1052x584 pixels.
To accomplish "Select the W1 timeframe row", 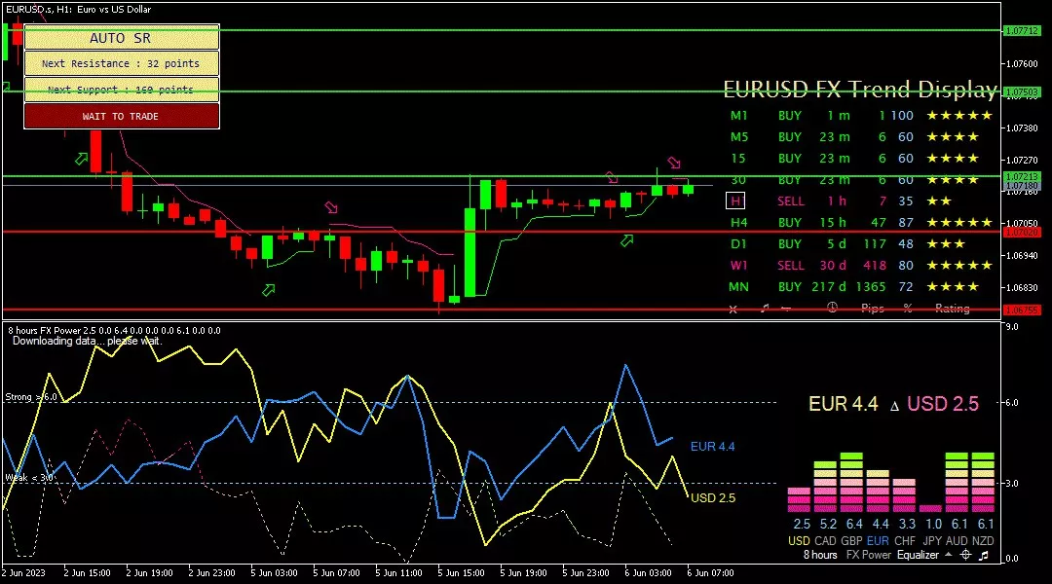I will pos(861,266).
